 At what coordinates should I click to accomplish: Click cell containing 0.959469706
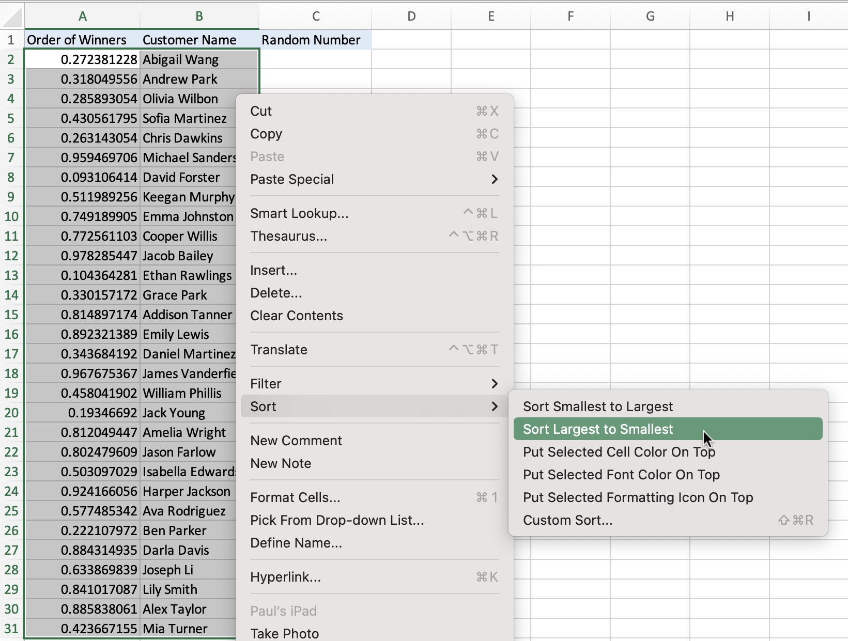[82, 158]
